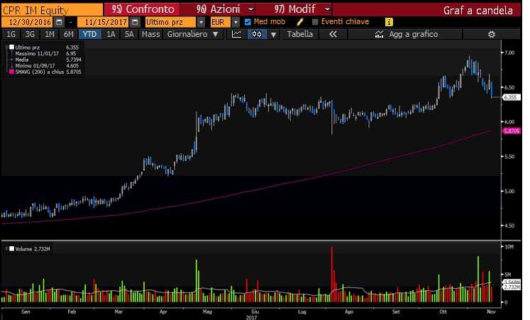The image size is (530, 320).
Task: Open the start date calendar picker
Action: pos(59,22)
